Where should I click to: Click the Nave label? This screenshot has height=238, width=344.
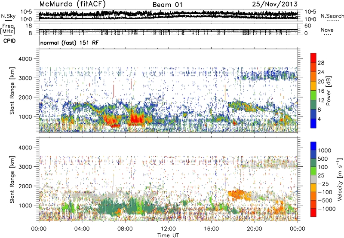[x=327, y=30]
